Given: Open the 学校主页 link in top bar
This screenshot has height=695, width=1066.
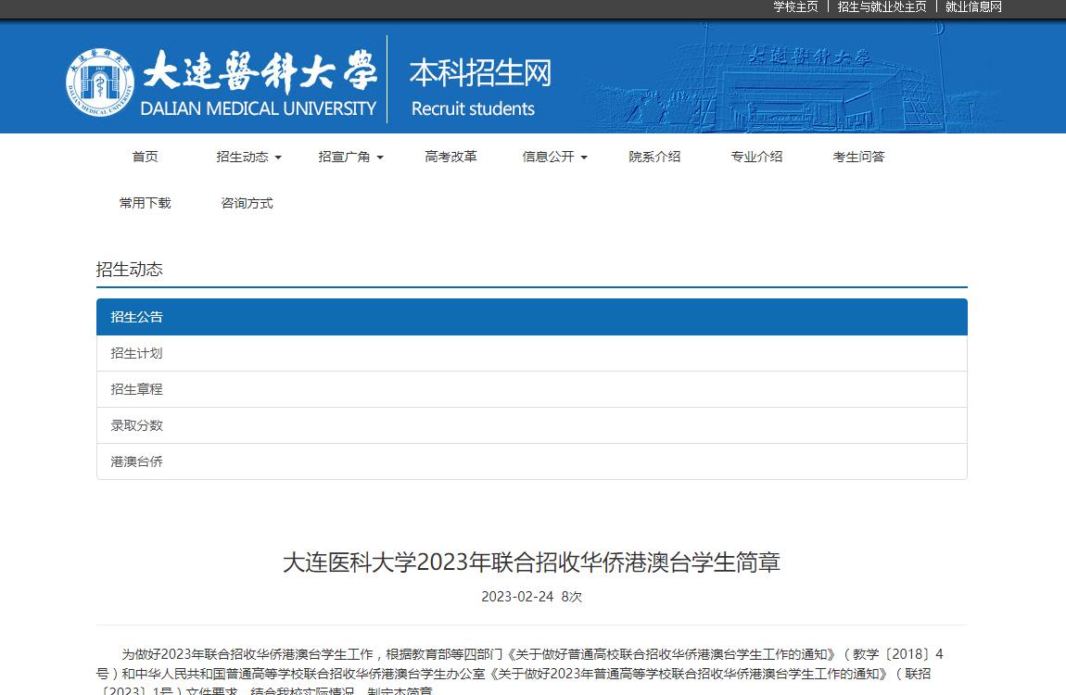Looking at the screenshot, I should 795,6.
